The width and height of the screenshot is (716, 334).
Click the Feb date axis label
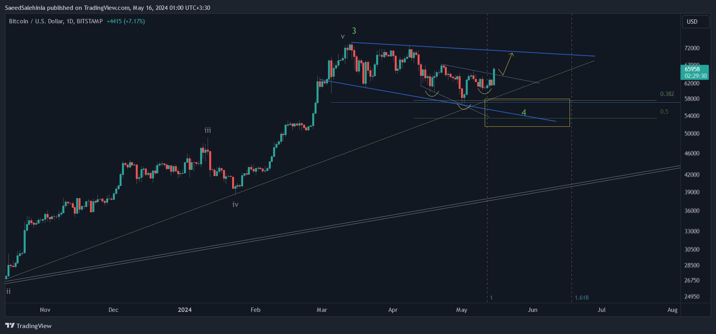pos(255,310)
